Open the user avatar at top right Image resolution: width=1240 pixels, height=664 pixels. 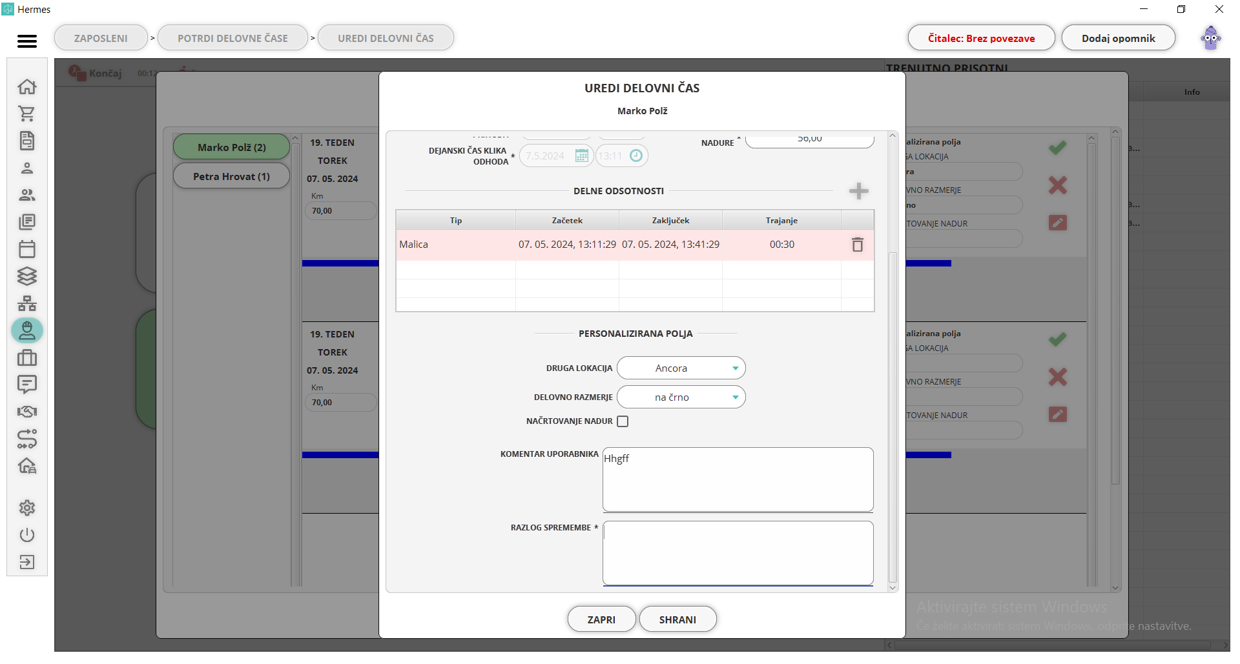pos(1211,38)
